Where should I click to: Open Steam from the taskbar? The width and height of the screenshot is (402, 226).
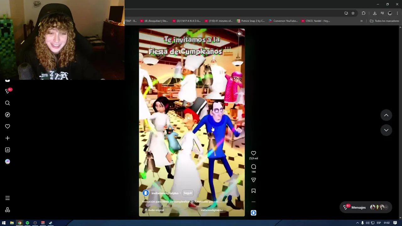(x=51, y=223)
